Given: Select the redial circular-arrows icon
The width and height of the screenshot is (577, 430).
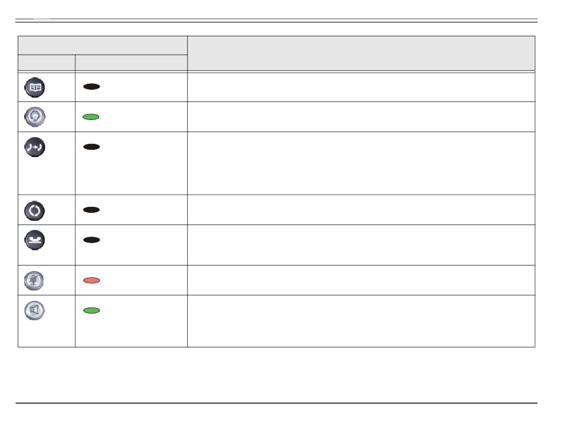Looking at the screenshot, I should 35,211.
